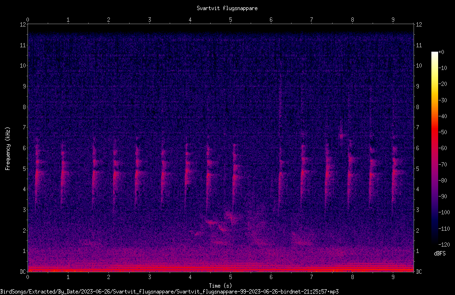Click the "-100" color scale value
455x295 pixels.
tap(444, 212)
